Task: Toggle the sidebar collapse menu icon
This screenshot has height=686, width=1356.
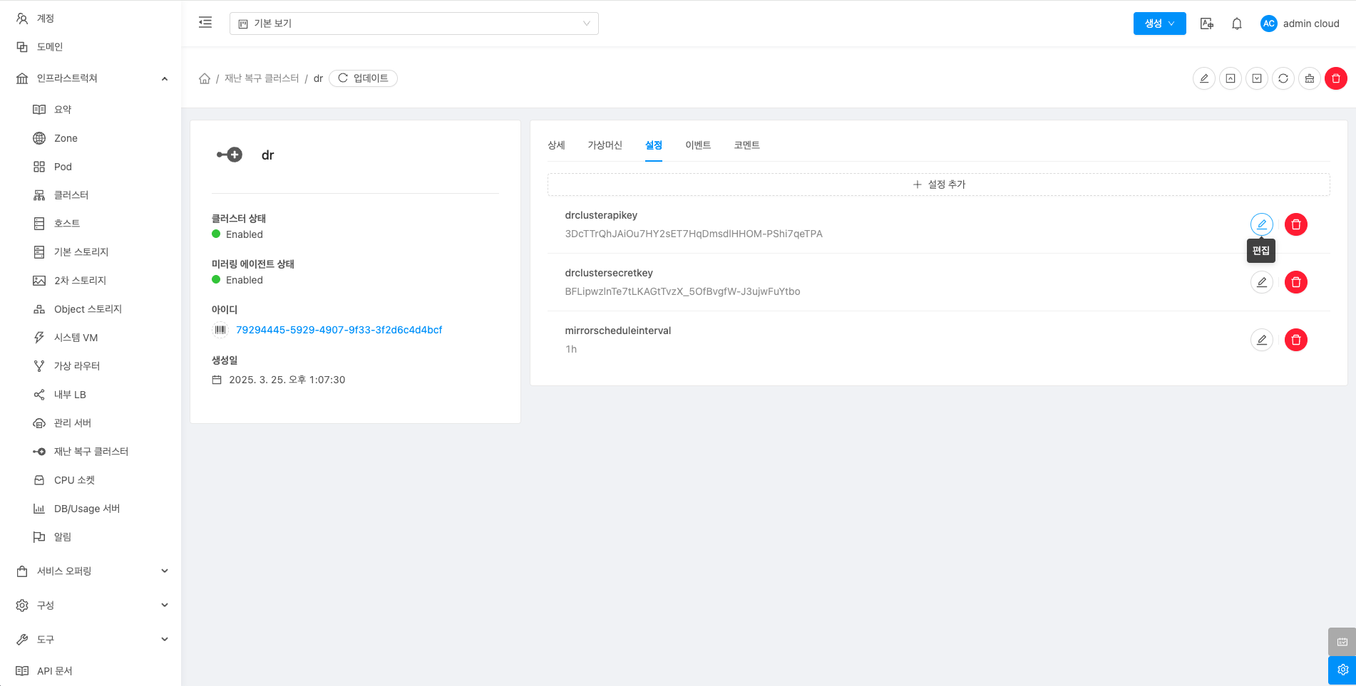Action: pos(205,23)
